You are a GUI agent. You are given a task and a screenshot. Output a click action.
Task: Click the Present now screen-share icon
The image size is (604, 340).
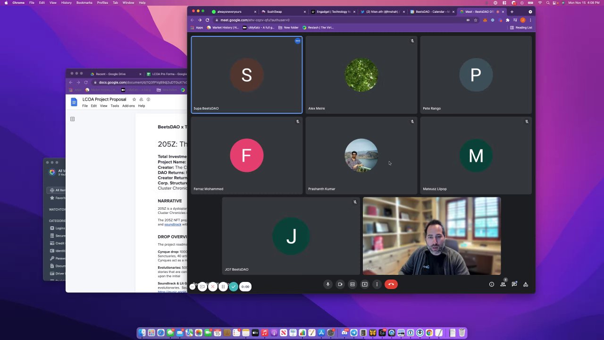(365, 284)
